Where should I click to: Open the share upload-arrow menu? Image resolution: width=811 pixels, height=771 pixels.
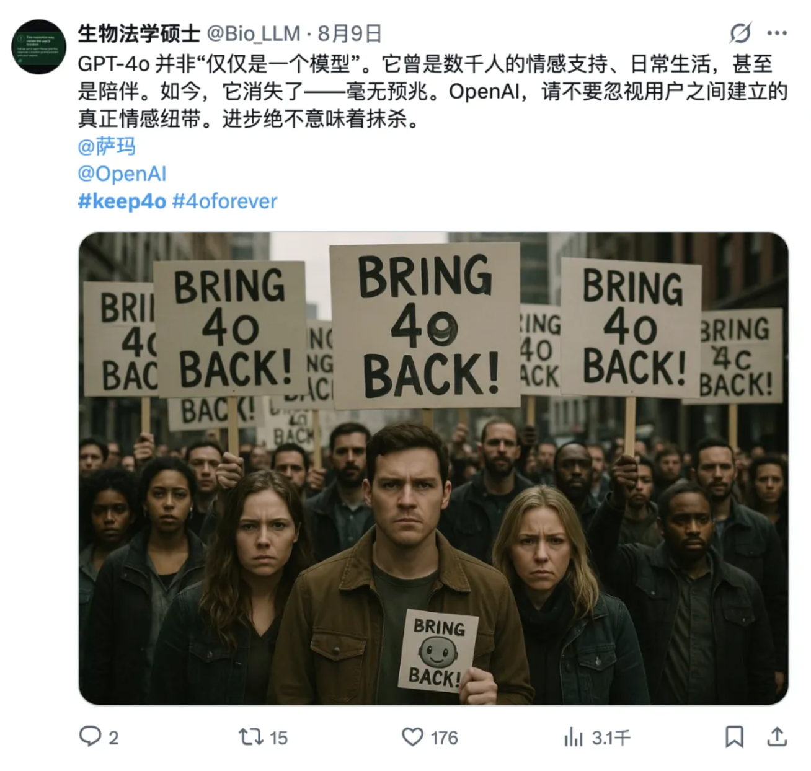[777, 737]
